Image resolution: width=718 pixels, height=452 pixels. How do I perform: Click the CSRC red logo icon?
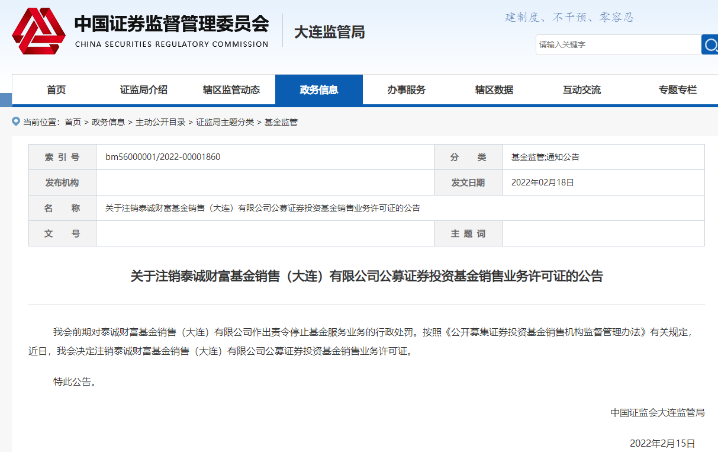coord(39,31)
